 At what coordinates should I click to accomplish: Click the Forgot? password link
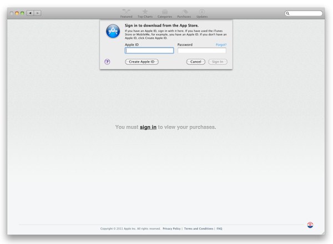tap(221, 45)
